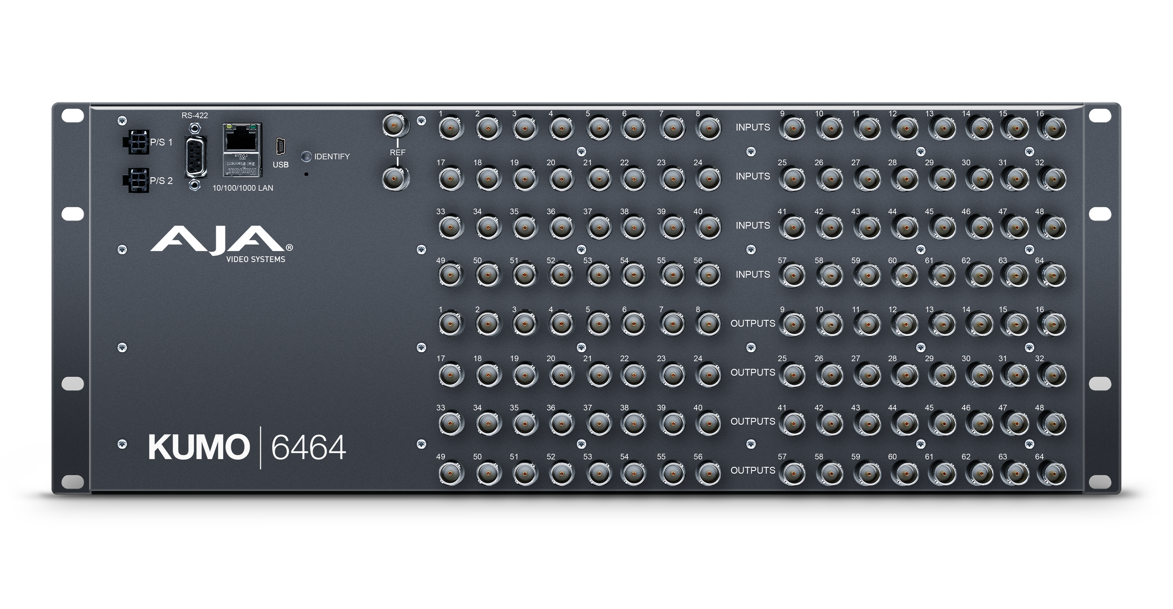The height and width of the screenshot is (609, 1173).
Task: Select Input 1 BNC connector
Action: [451, 128]
